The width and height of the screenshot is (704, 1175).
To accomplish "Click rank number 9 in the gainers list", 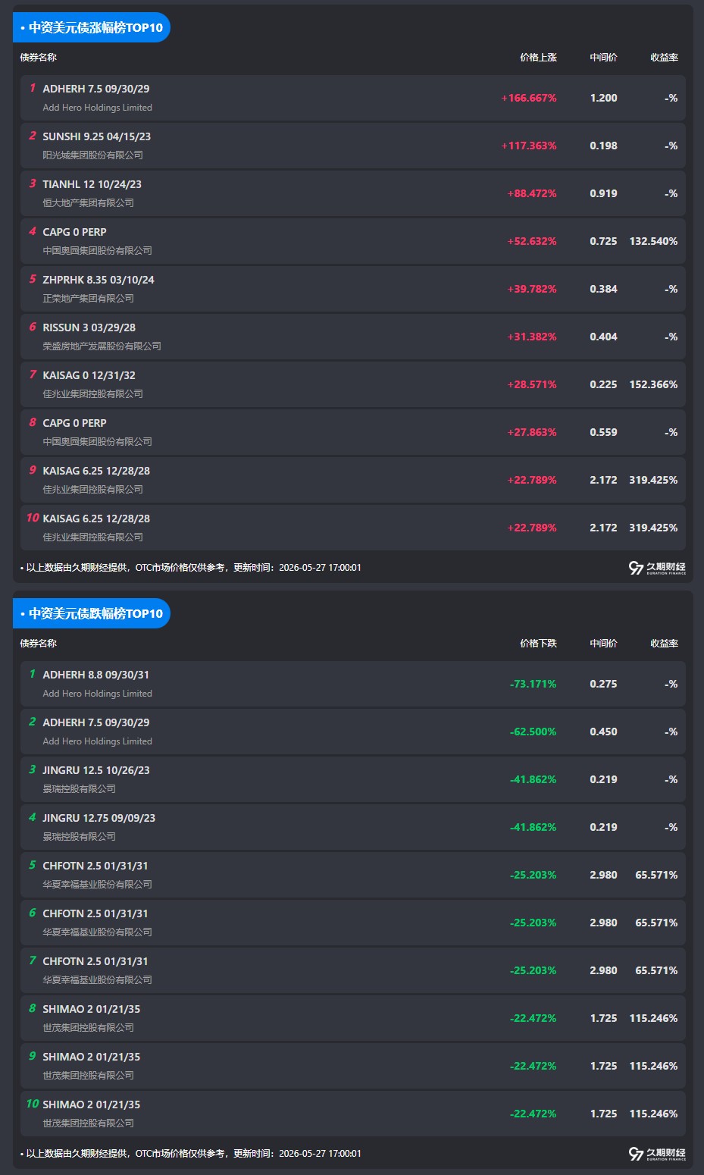I will [x=33, y=470].
